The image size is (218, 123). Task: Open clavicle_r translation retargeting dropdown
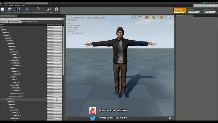pos(54,99)
